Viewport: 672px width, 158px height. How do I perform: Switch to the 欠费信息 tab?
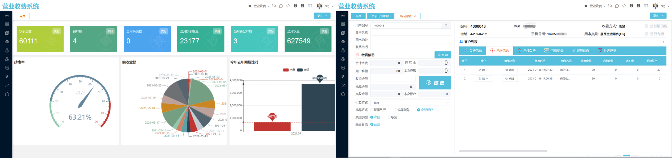tap(473, 51)
